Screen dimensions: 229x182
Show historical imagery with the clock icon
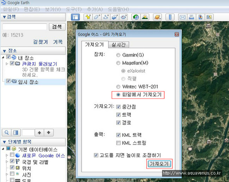coord(136,17)
